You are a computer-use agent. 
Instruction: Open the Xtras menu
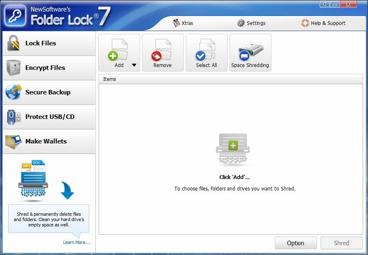click(x=183, y=23)
